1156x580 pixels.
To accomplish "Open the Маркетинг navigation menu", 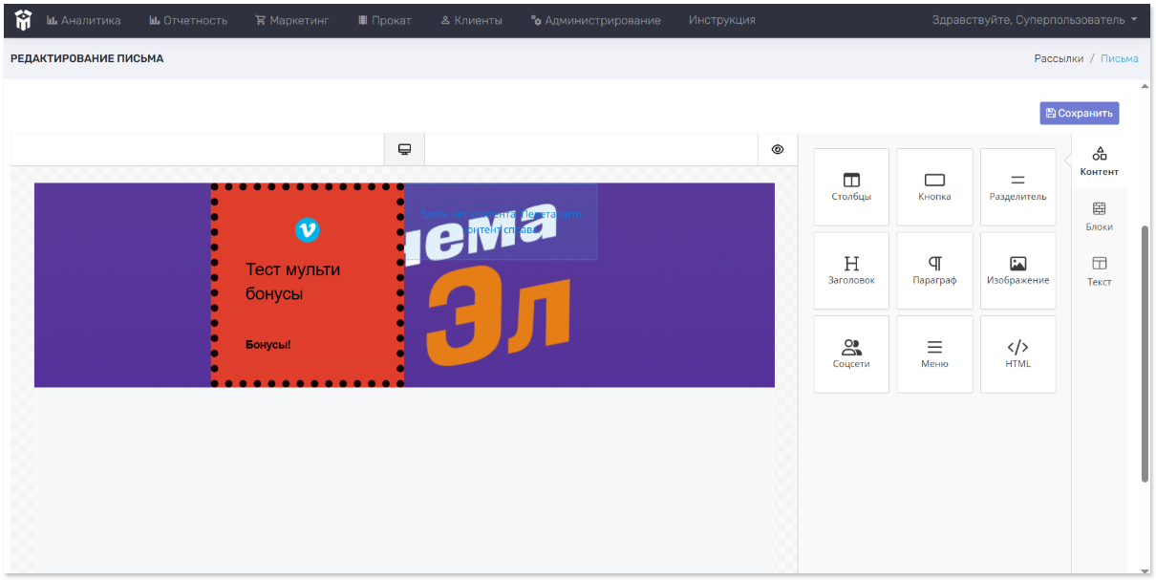I will [x=292, y=20].
